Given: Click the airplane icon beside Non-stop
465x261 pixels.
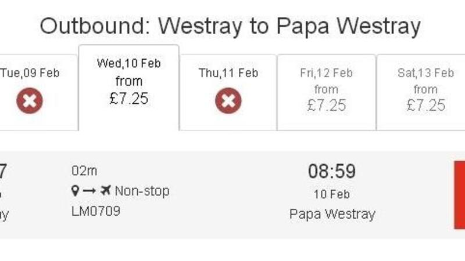Looking at the screenshot, I should click(105, 191).
